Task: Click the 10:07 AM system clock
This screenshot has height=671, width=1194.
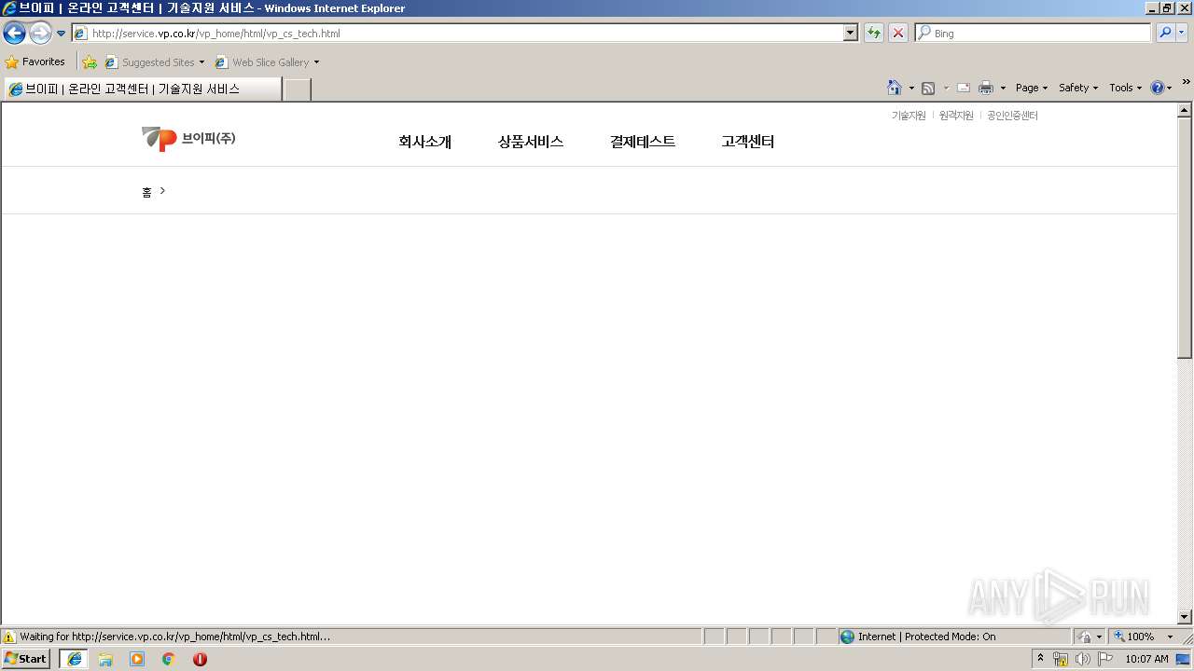Action: tap(1146, 659)
